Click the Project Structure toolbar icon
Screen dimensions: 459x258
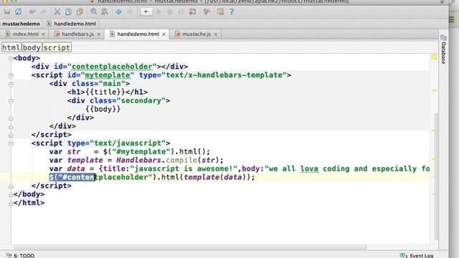(x=220, y=11)
